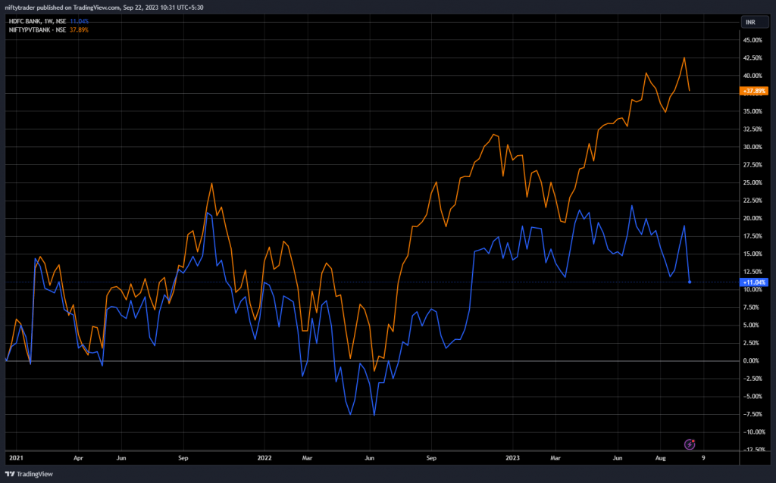Viewport: 776px width, 483px height.
Task: Click the Apr time axis label
Action: tap(78, 458)
